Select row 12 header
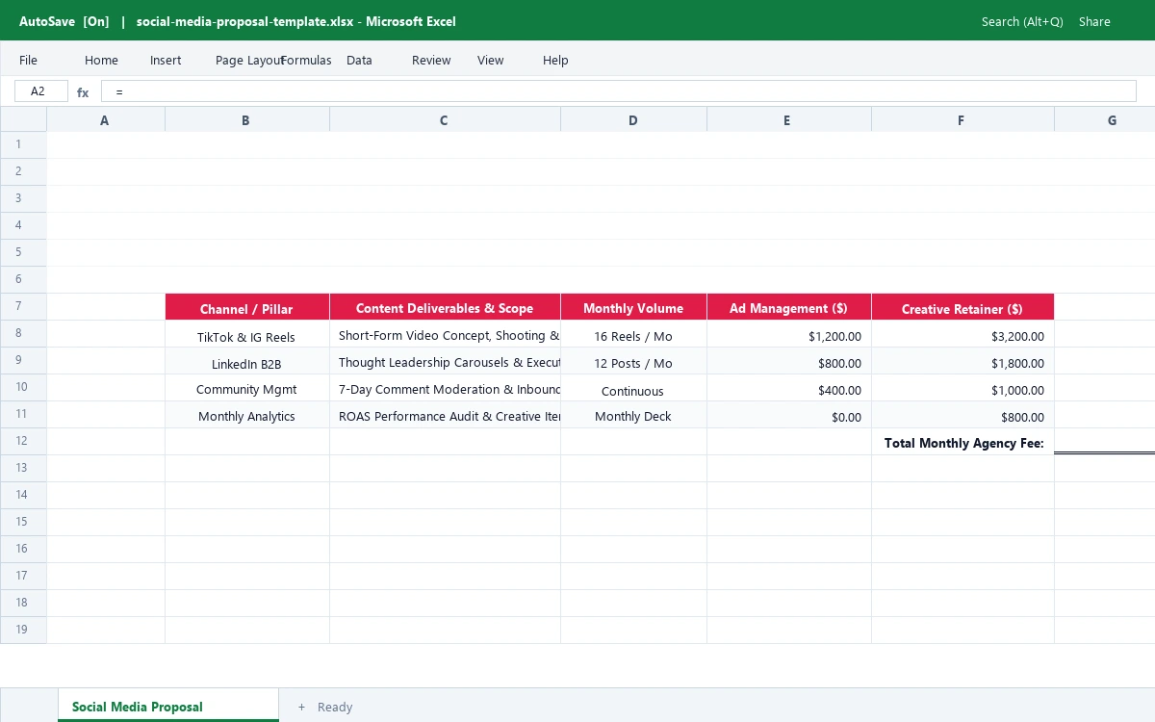Image resolution: width=1155 pixels, height=722 pixels. (23, 441)
